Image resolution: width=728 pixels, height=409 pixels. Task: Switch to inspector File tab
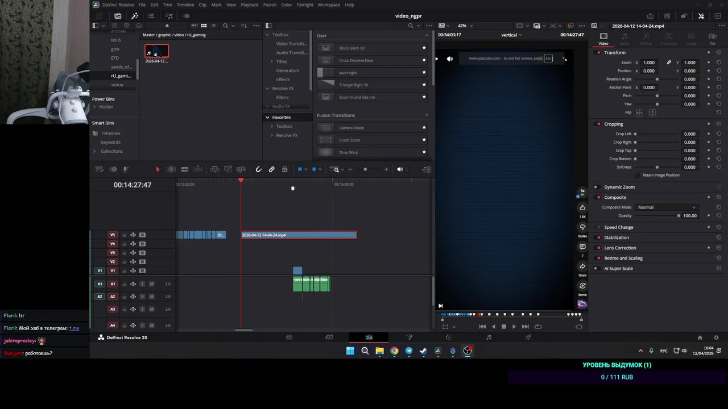tap(712, 39)
